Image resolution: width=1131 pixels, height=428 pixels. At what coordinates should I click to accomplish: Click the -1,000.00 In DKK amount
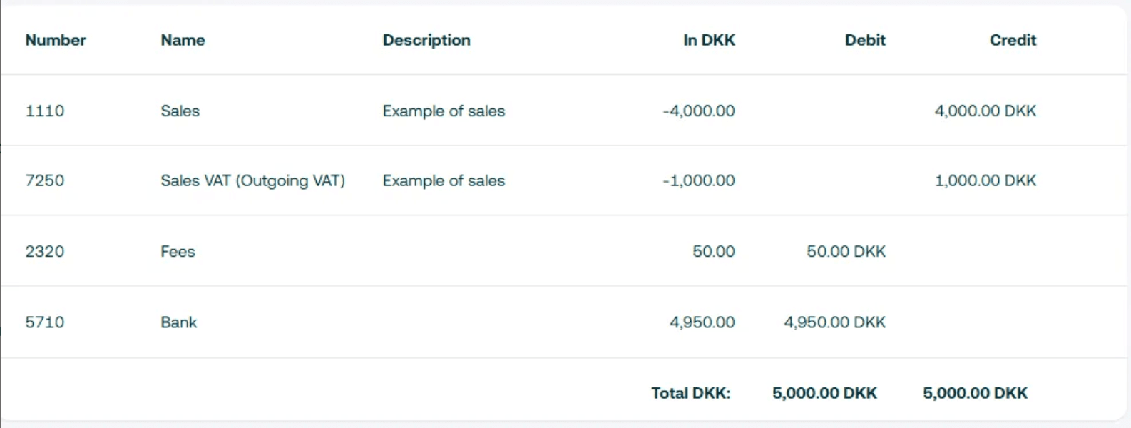click(698, 180)
